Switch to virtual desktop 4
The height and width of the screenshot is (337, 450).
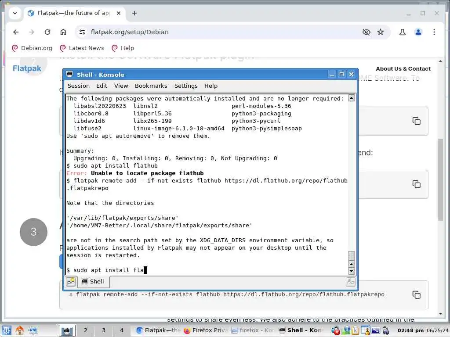point(121,330)
